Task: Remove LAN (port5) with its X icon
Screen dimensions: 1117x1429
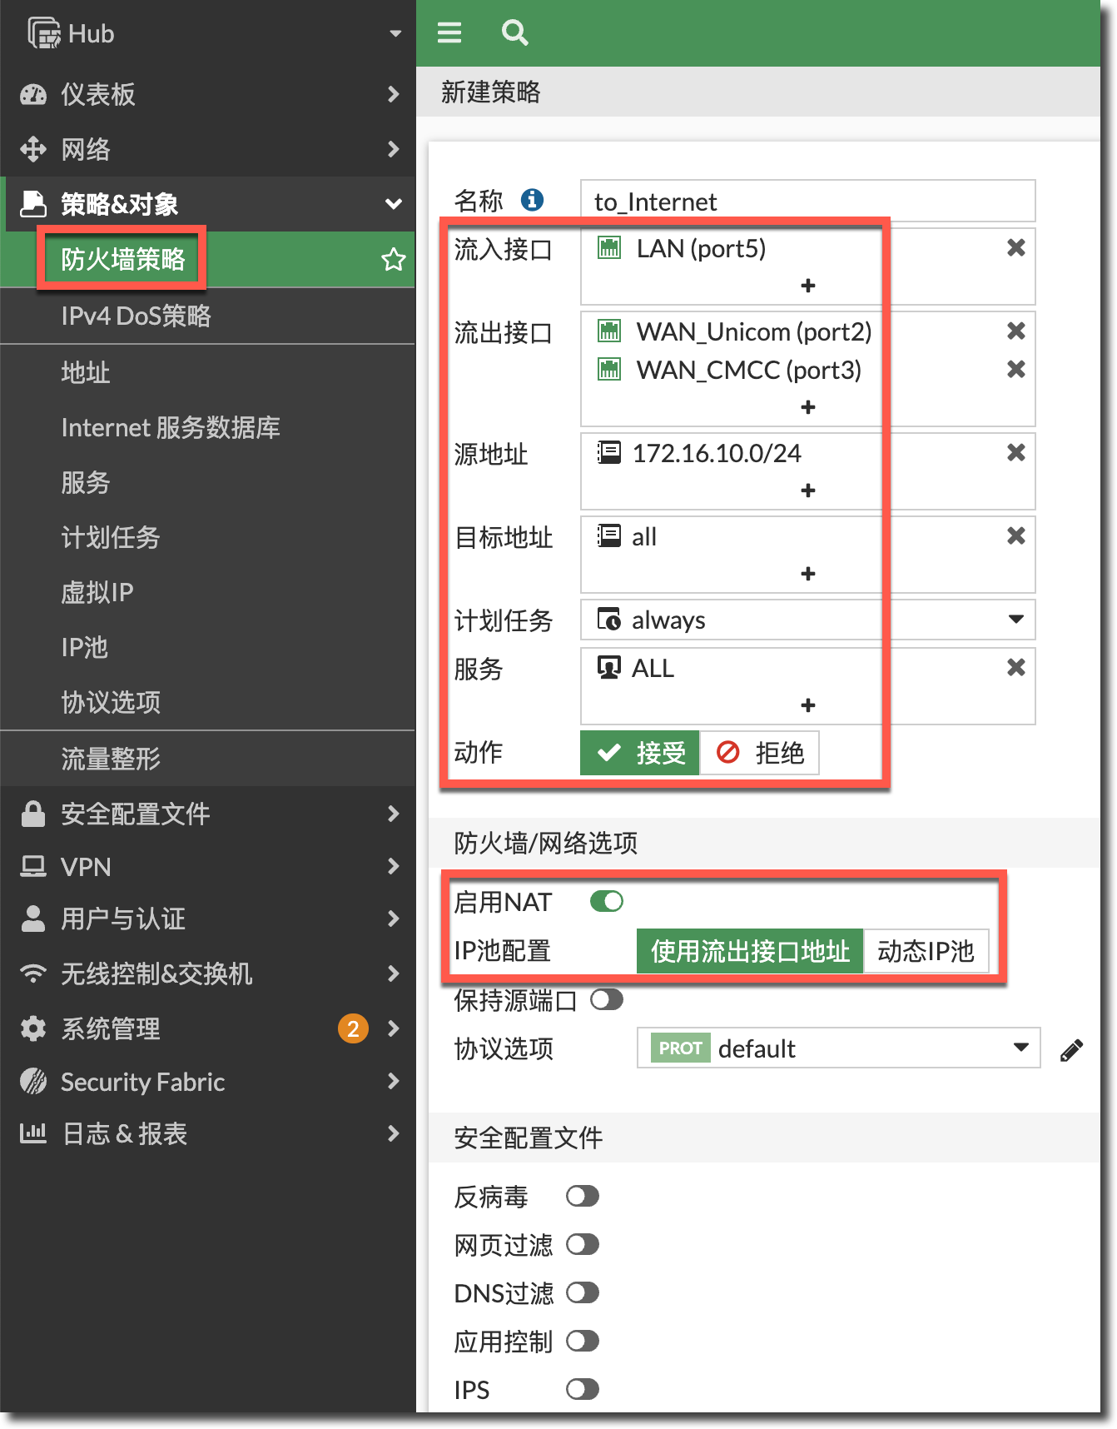Action: tap(1015, 248)
